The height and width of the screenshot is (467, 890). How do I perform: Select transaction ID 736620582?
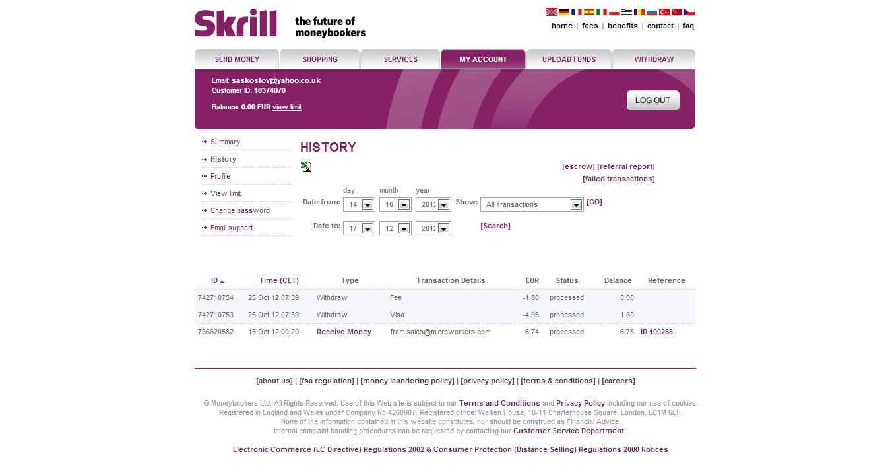[x=216, y=332]
